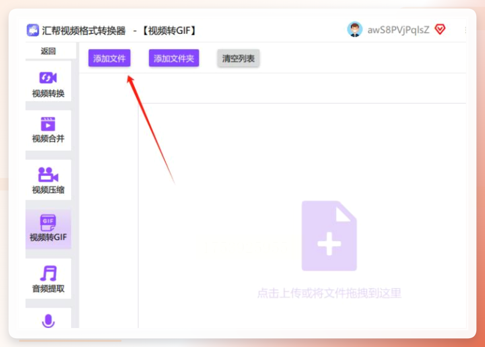This screenshot has width=485, height=347.
Task: Select the 视频压缩 sidebar tool
Action: pos(48,180)
